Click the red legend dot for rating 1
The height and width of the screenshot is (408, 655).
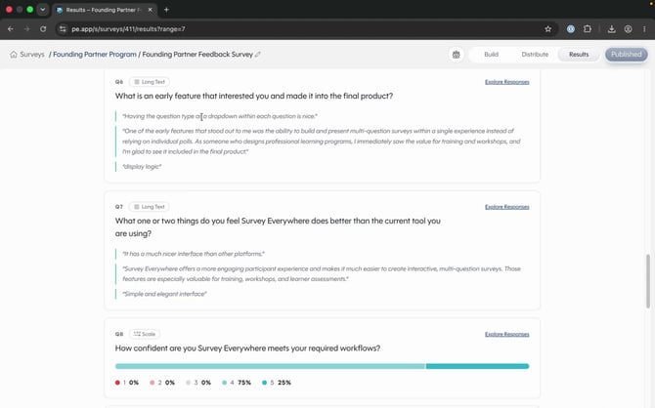pos(117,383)
